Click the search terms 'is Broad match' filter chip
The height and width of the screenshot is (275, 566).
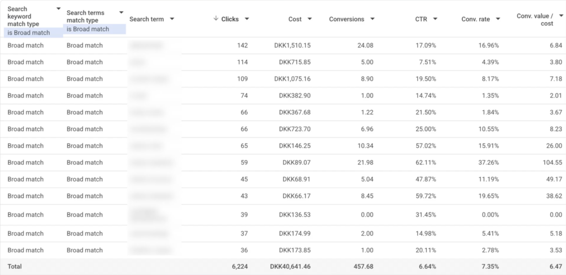88,29
